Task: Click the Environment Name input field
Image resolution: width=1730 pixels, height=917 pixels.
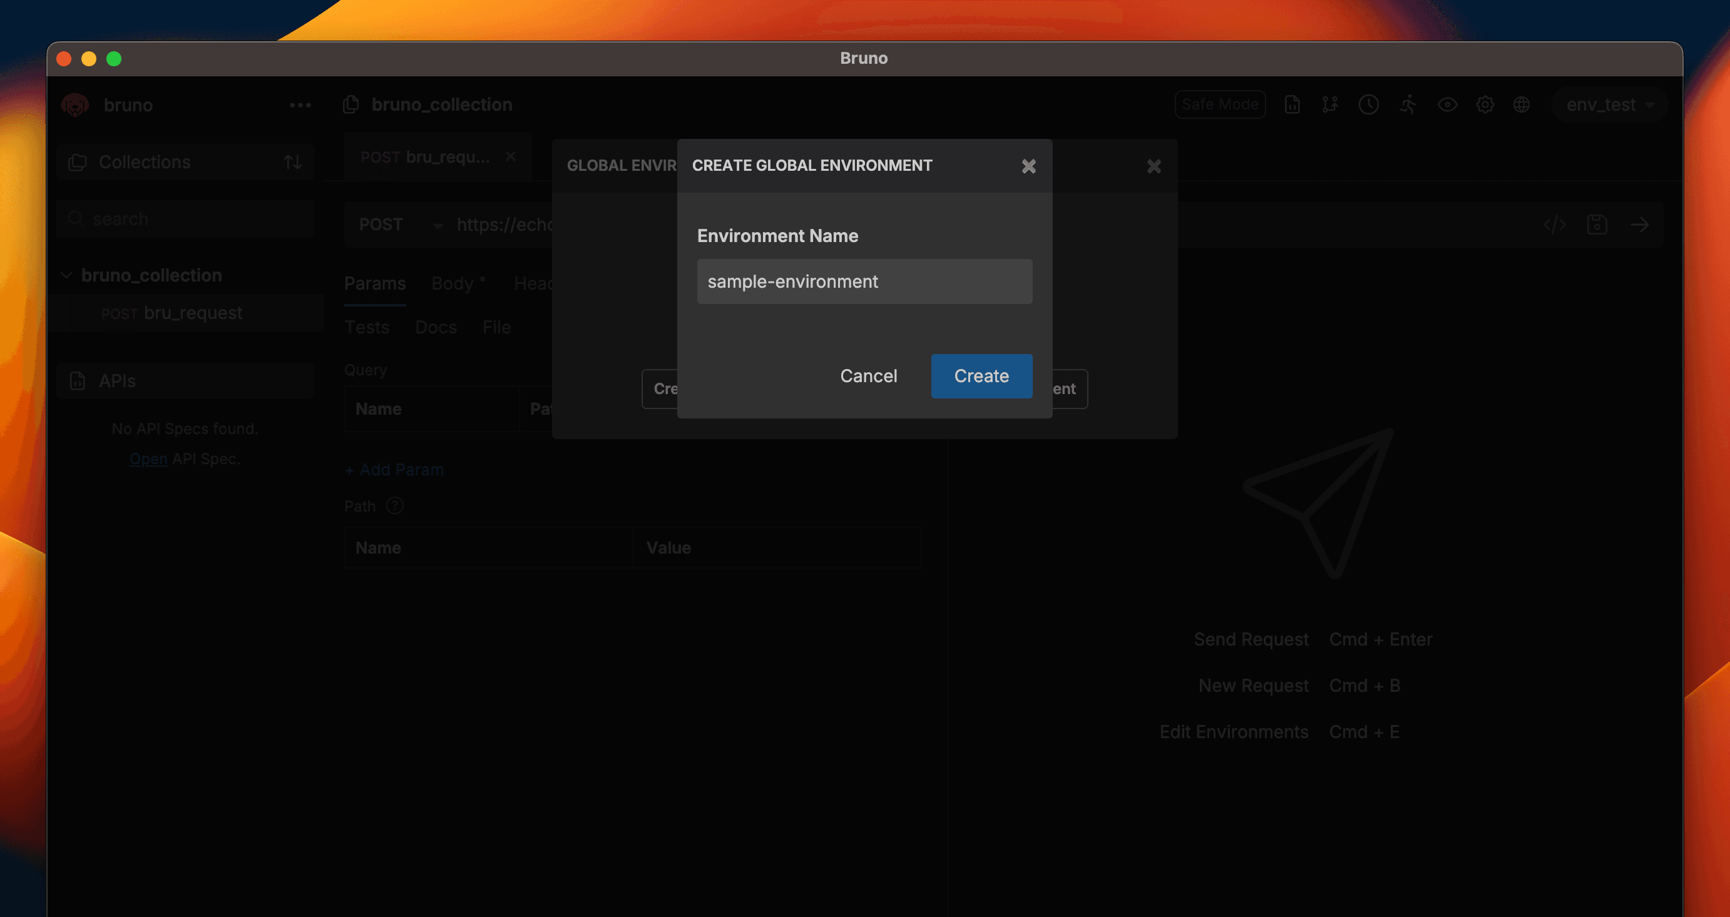Action: [864, 281]
